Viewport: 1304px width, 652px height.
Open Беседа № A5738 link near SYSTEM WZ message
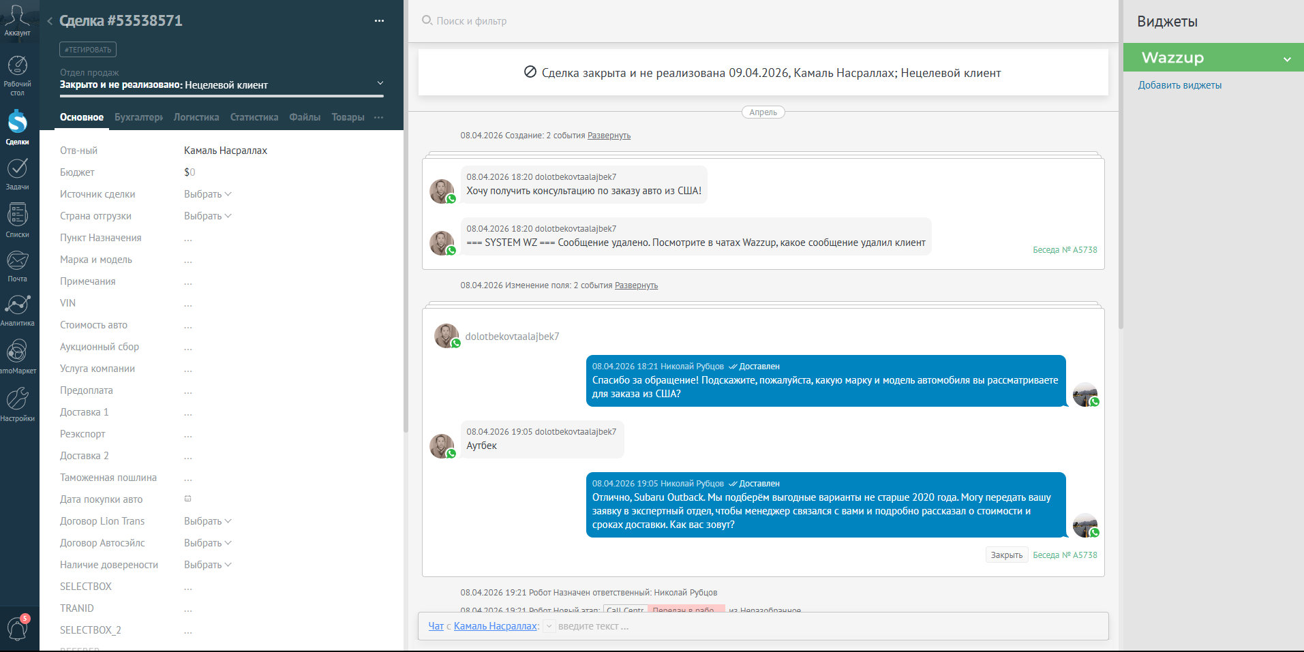point(1065,250)
